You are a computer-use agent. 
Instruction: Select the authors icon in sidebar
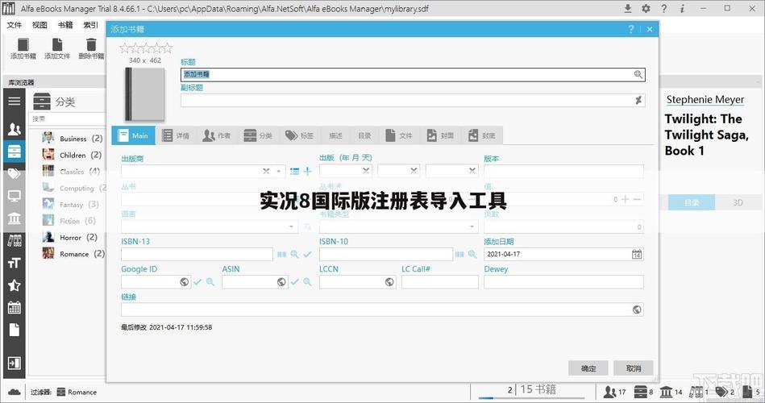(15, 129)
